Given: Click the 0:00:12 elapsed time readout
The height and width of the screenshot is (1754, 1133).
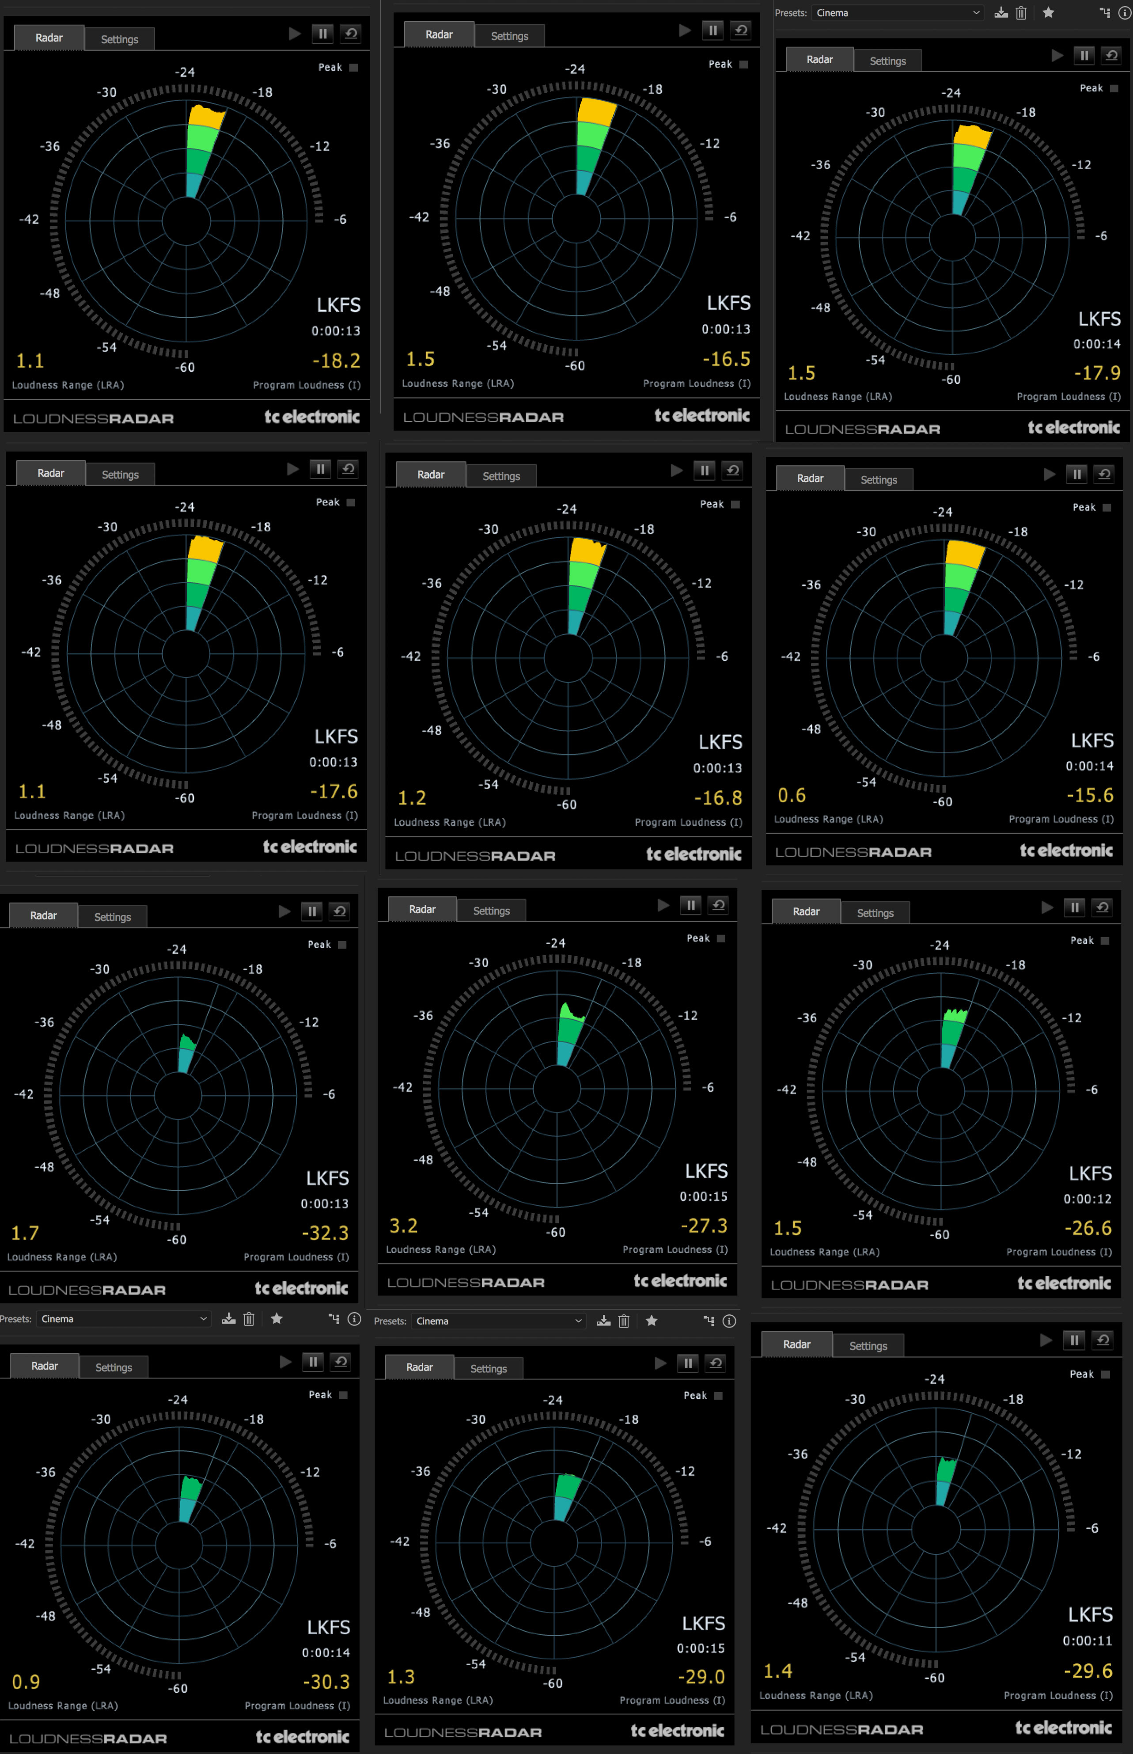Looking at the screenshot, I should 1088,1199.
